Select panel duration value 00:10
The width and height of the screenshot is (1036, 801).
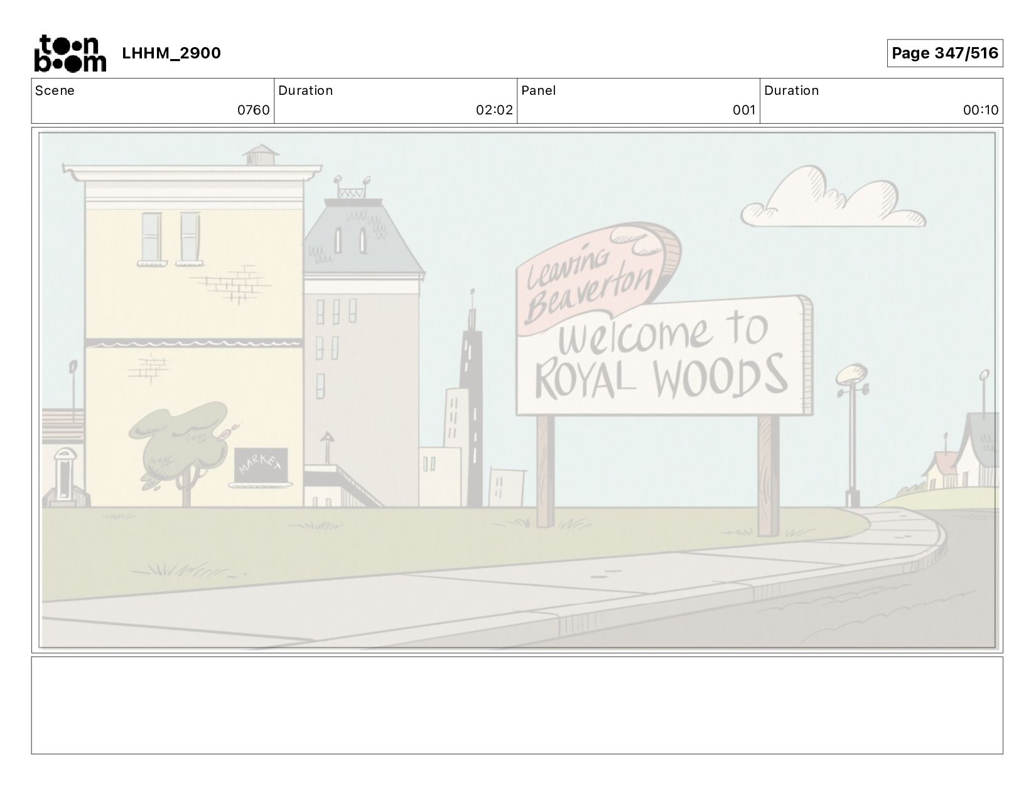(981, 111)
